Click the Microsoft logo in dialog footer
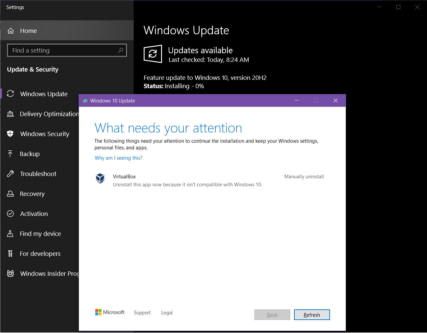Image resolution: width=427 pixels, height=333 pixels. [x=110, y=312]
